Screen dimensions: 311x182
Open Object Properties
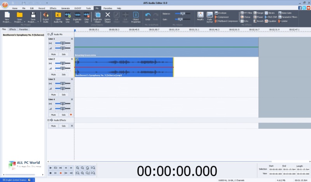[136, 17]
